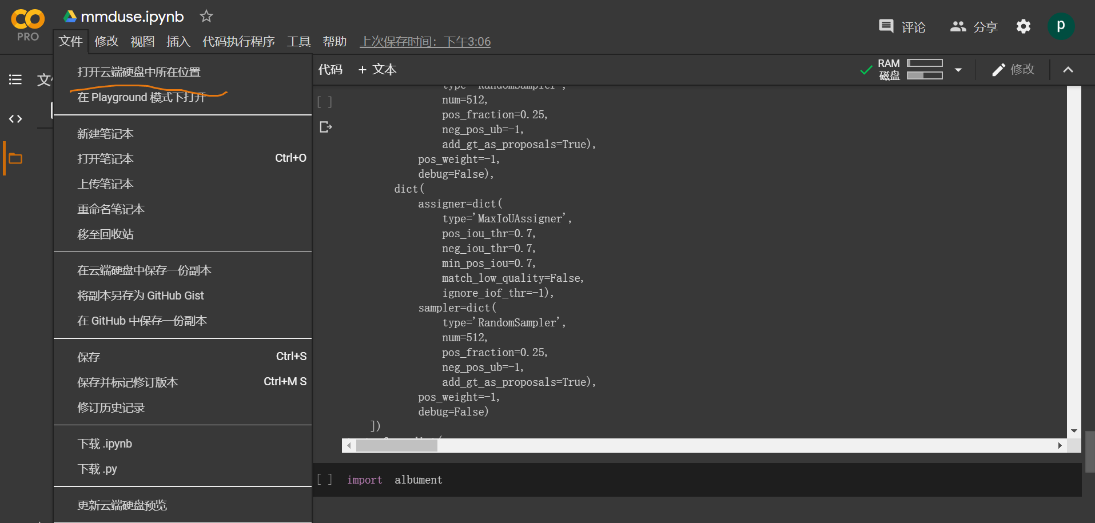This screenshot has width=1095, height=523.
Task: Expand the RAM/disk resource dropdown arrow
Action: (958, 70)
